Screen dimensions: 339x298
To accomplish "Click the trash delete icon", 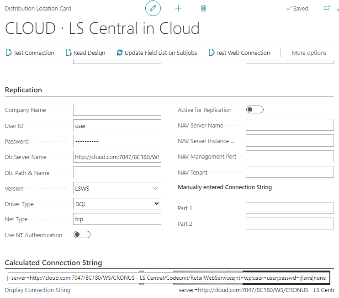I will pos(203,9).
